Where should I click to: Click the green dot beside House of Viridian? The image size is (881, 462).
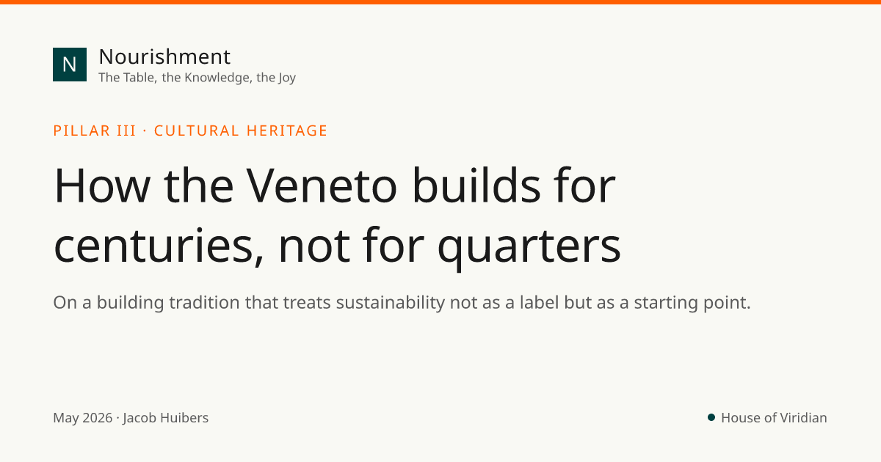click(711, 417)
